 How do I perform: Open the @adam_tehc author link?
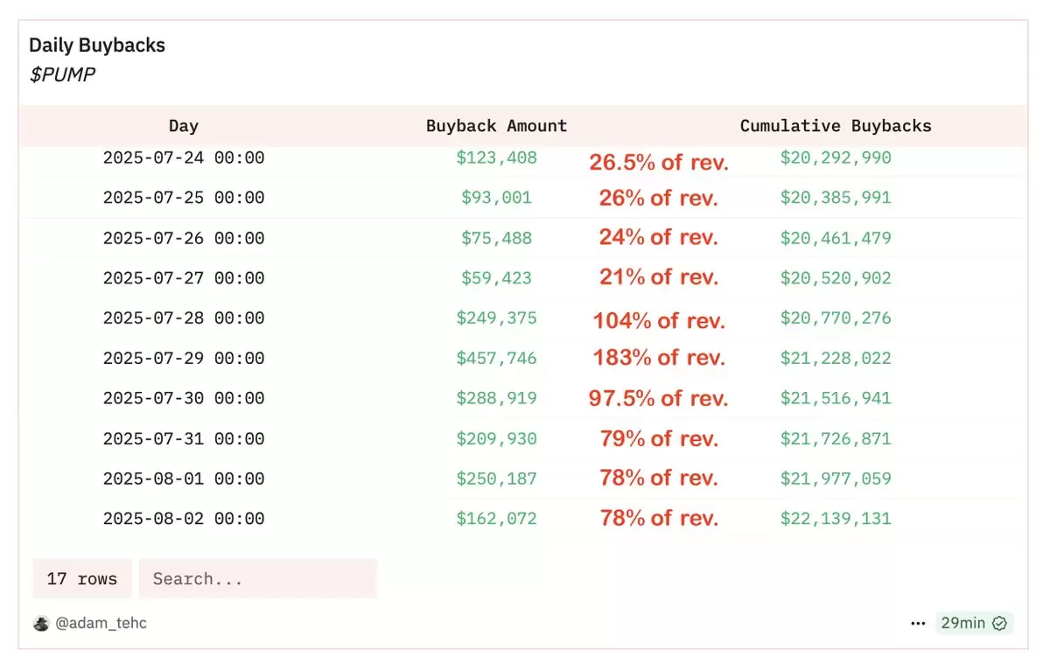101,624
